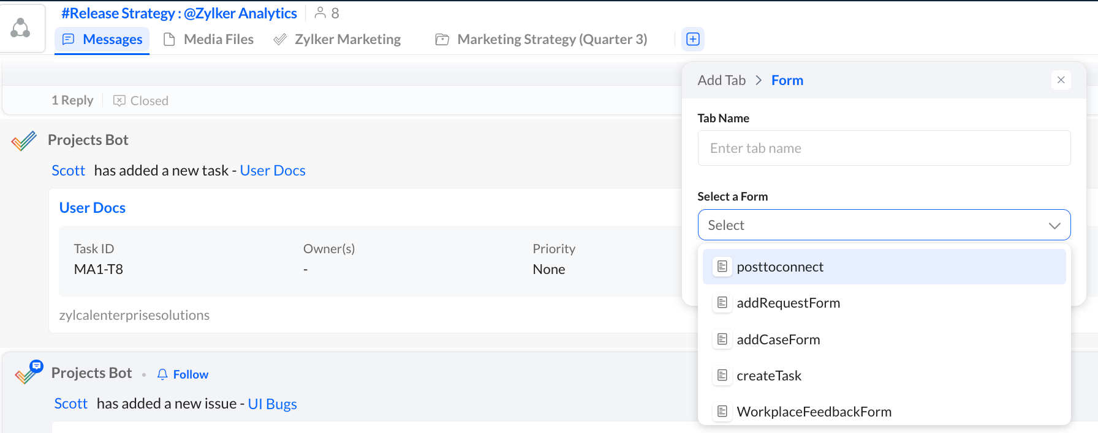Open the #Release Strategy channel title
Image resolution: width=1098 pixels, height=433 pixels.
click(x=179, y=13)
